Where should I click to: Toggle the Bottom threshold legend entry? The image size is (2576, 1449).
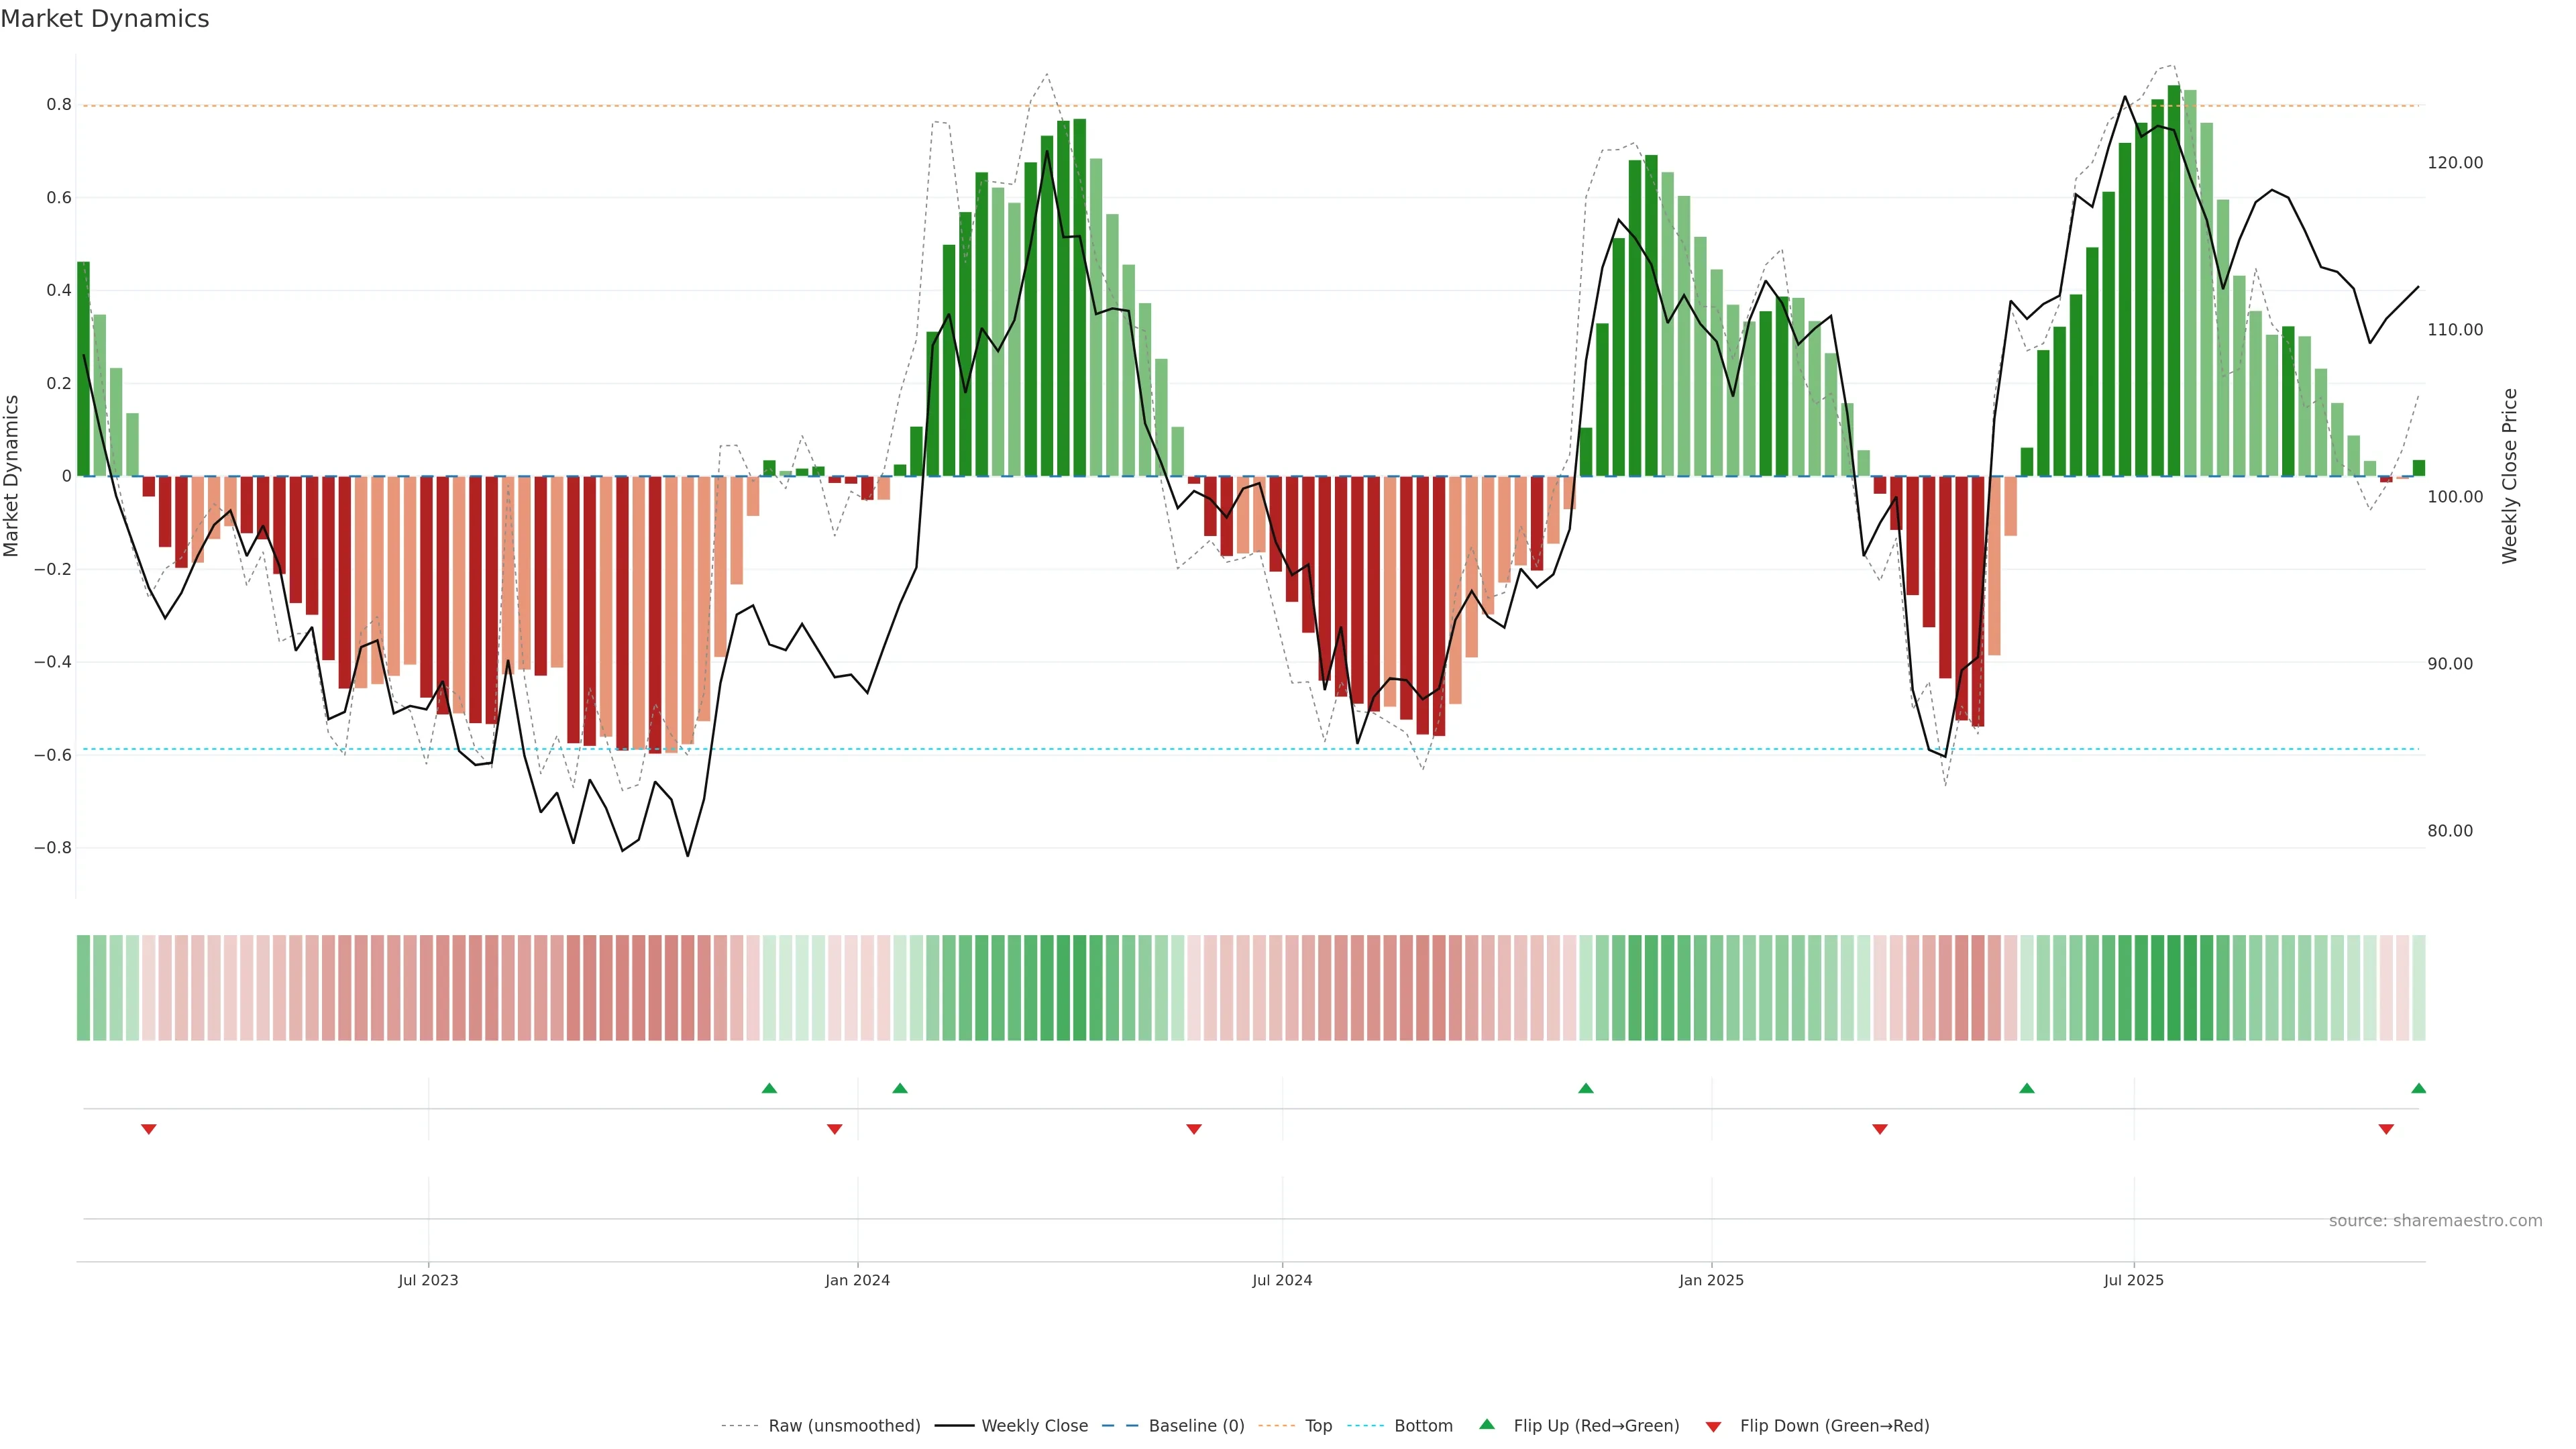[1423, 1426]
